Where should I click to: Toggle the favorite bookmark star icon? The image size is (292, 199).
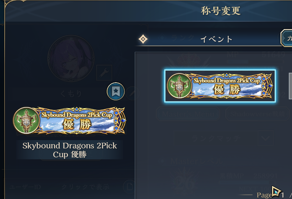(x=116, y=92)
